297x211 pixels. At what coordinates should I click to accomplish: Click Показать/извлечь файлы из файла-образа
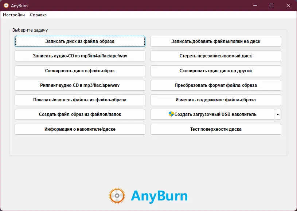[x=80, y=100]
